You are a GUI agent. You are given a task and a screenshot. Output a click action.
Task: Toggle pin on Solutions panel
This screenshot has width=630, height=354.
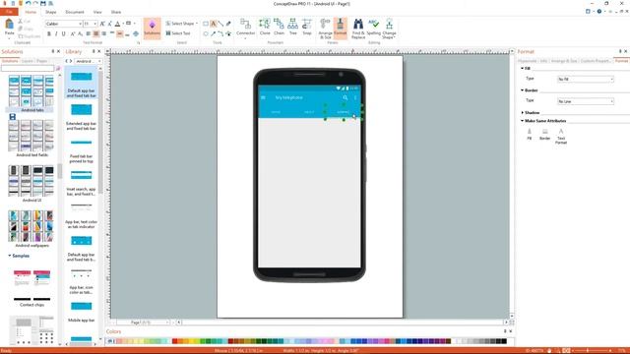pyautogui.click(x=52, y=51)
